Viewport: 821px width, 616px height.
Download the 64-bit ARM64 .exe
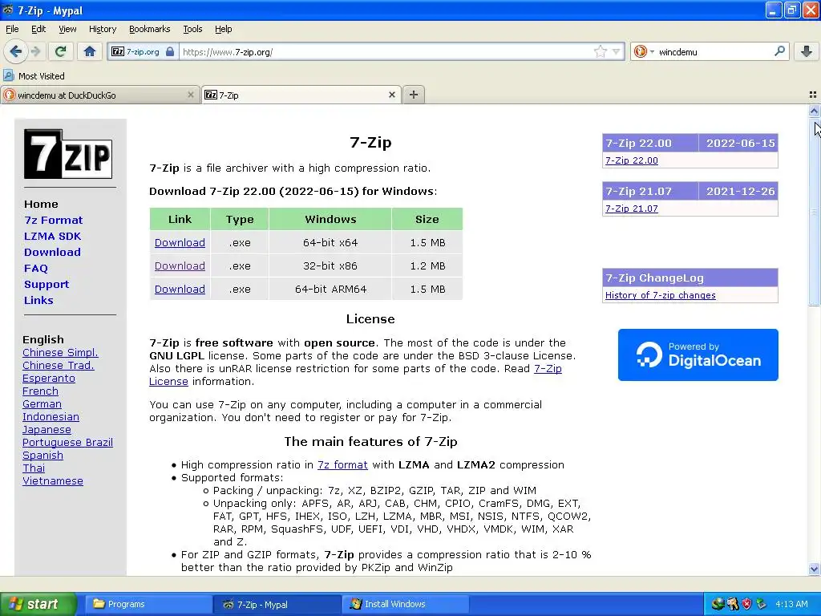pos(180,289)
